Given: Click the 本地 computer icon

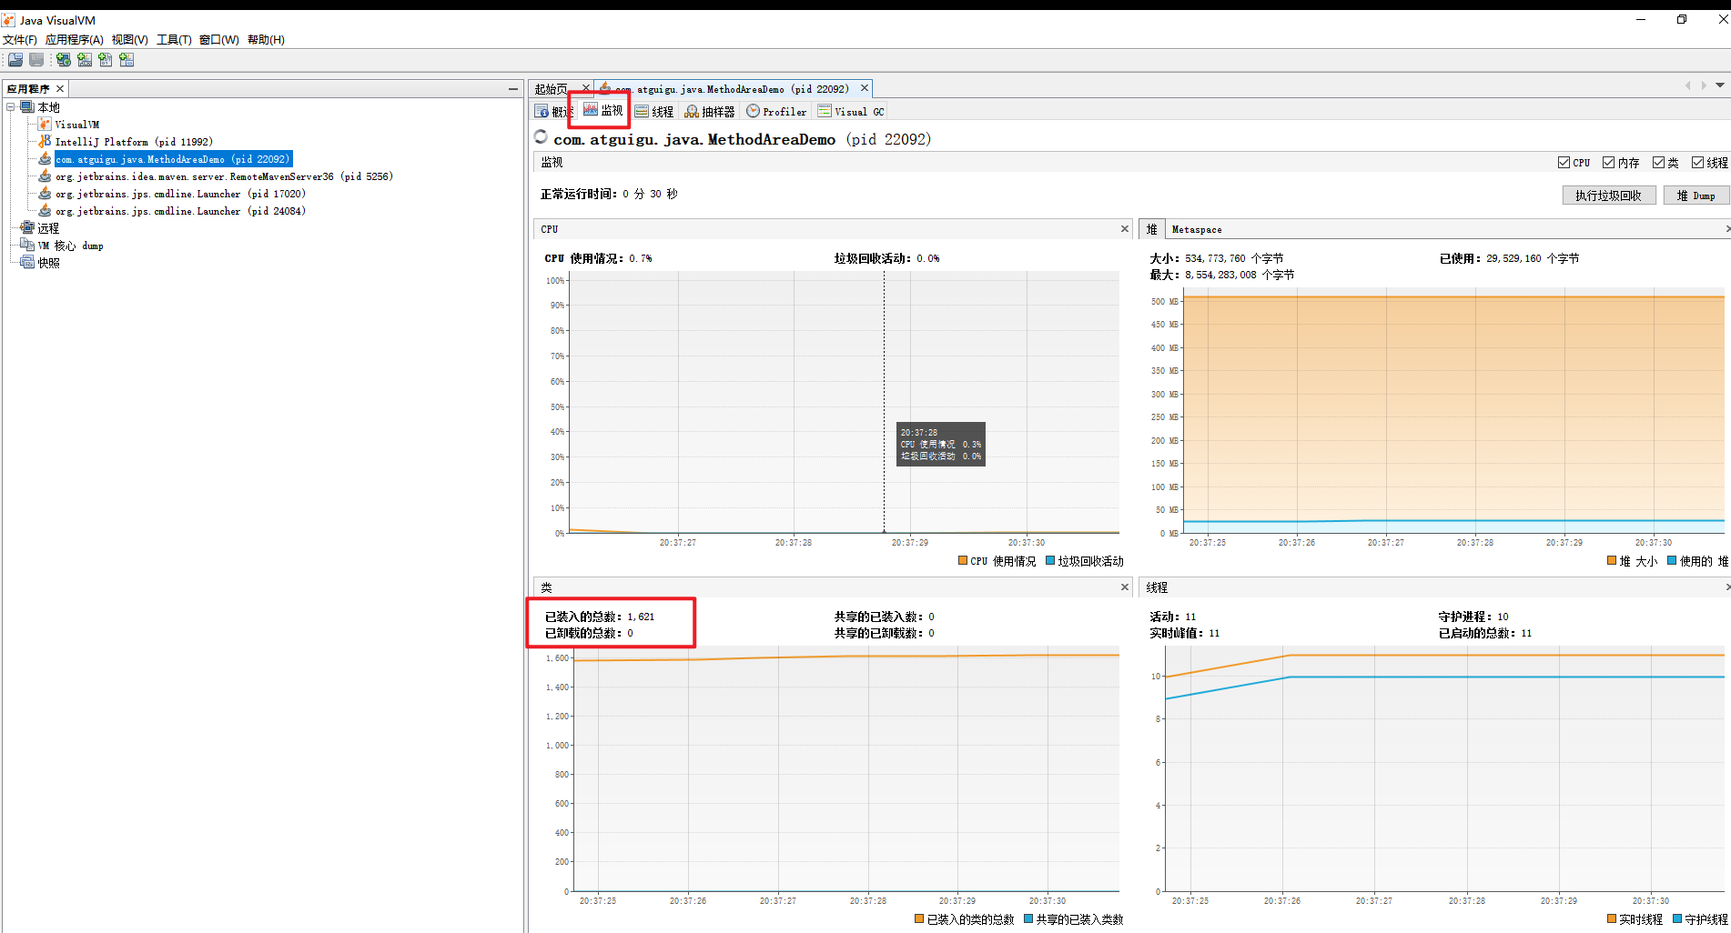Looking at the screenshot, I should [27, 107].
